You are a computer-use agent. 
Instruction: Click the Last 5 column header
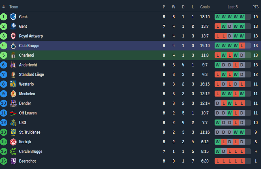[233, 7]
